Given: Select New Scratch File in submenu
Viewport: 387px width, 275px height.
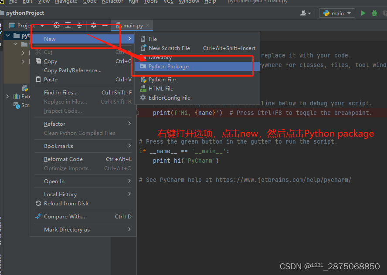Looking at the screenshot, I should pyautogui.click(x=197, y=48).
